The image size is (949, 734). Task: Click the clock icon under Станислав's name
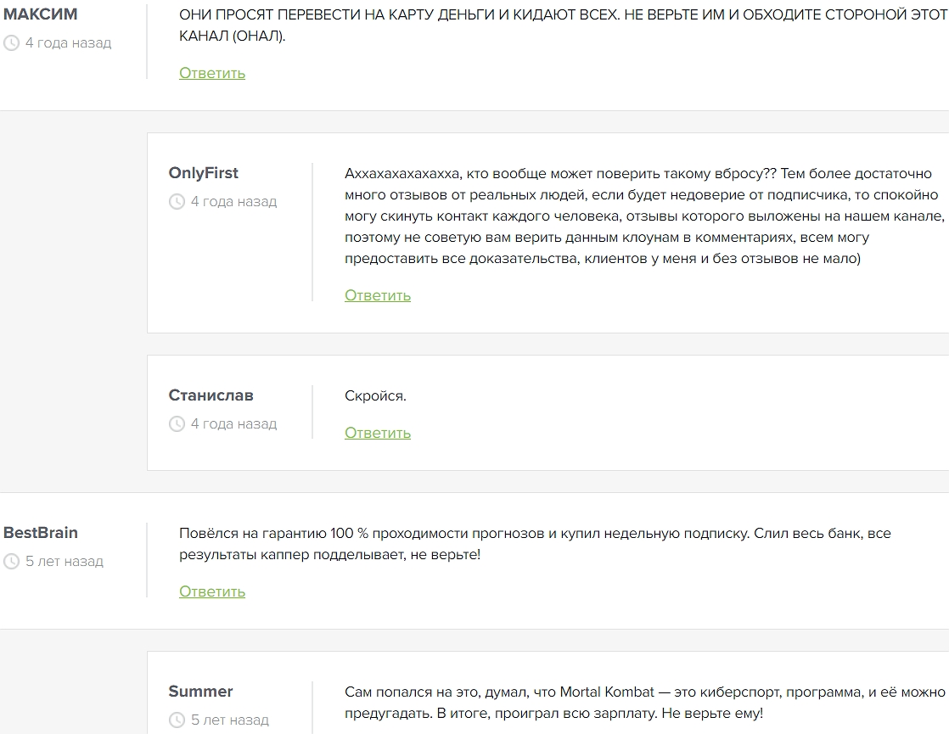(177, 424)
